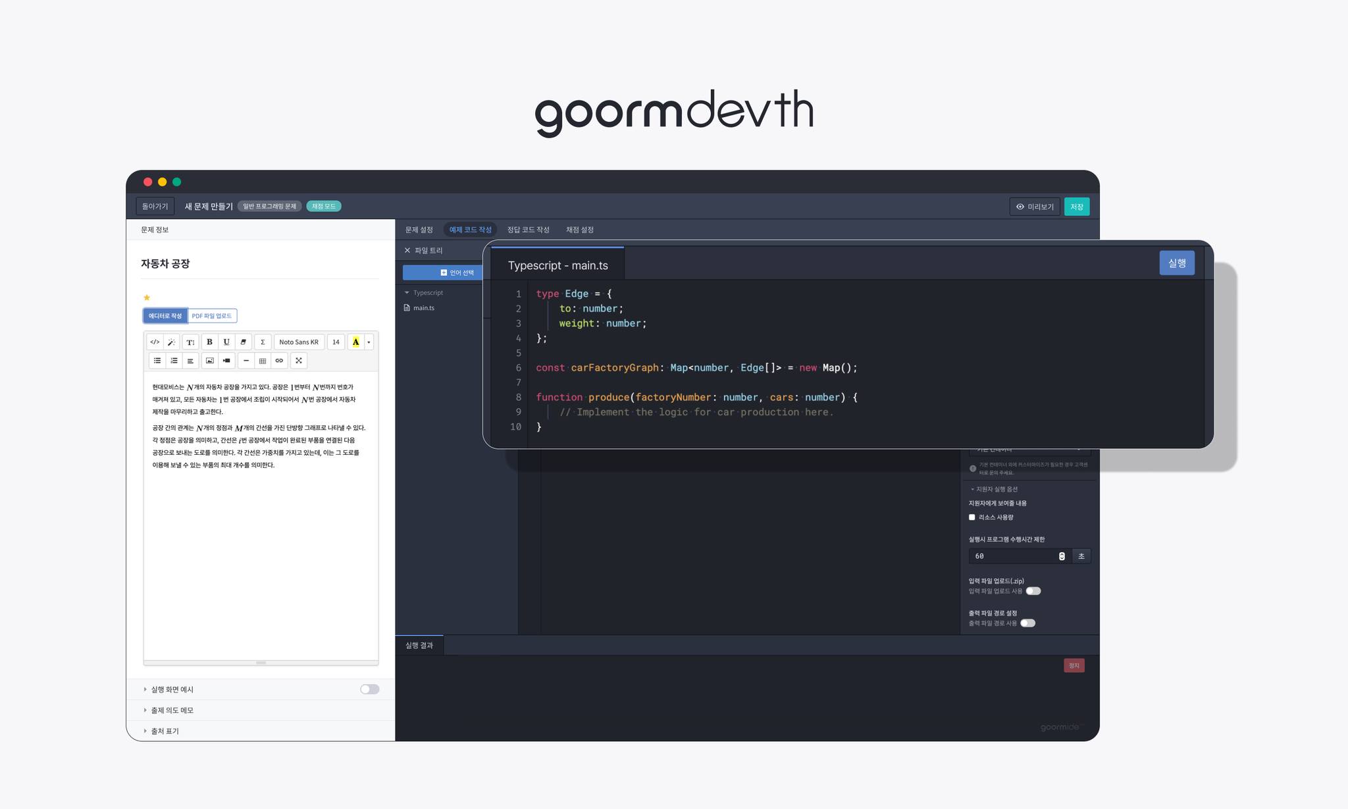Insert a horizontal rule line
This screenshot has height=809, width=1348.
246,361
